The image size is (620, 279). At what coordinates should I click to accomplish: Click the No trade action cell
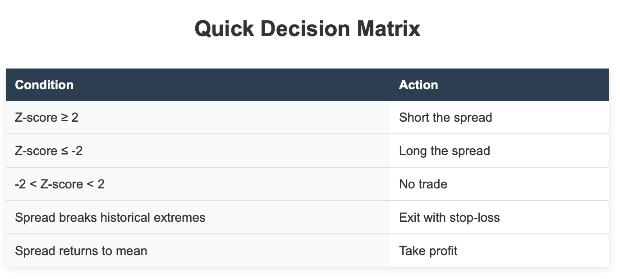[x=500, y=184]
